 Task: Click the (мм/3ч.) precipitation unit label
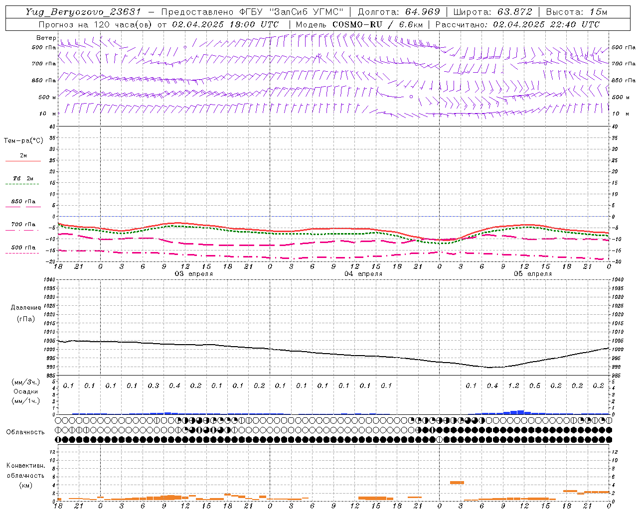[x=26, y=382]
